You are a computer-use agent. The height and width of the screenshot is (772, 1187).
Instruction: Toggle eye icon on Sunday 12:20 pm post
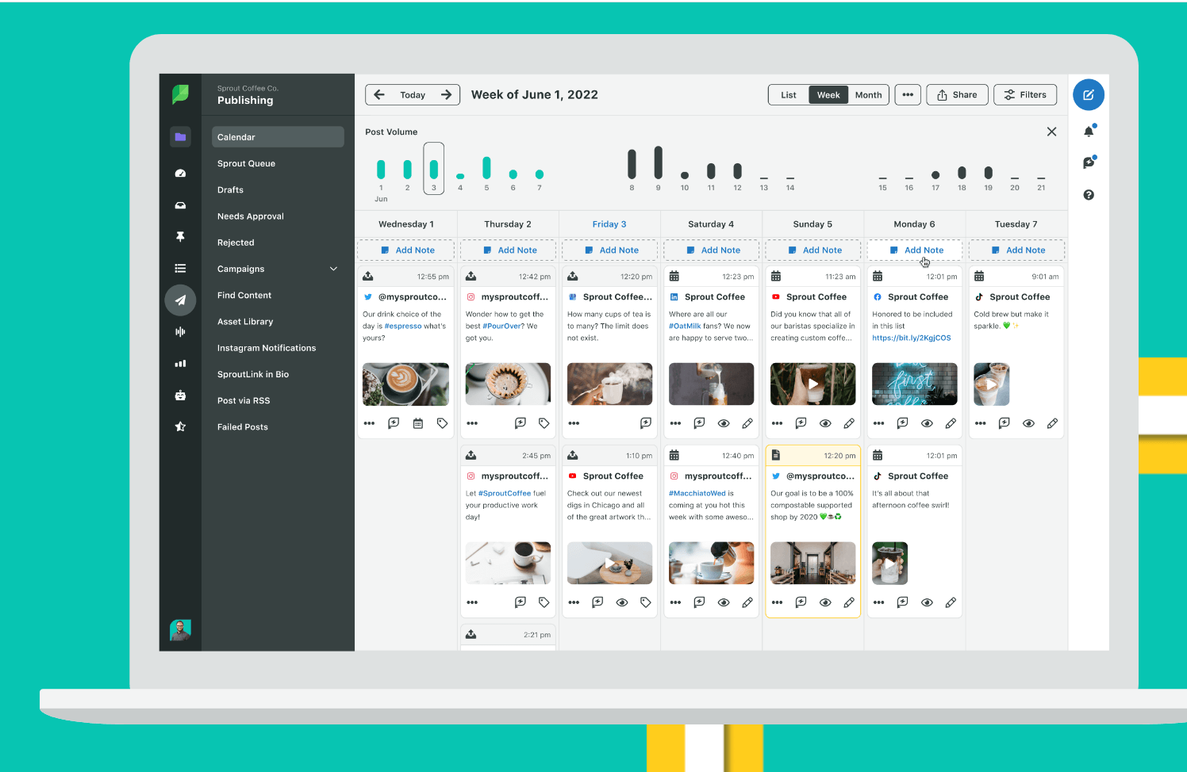tap(825, 602)
